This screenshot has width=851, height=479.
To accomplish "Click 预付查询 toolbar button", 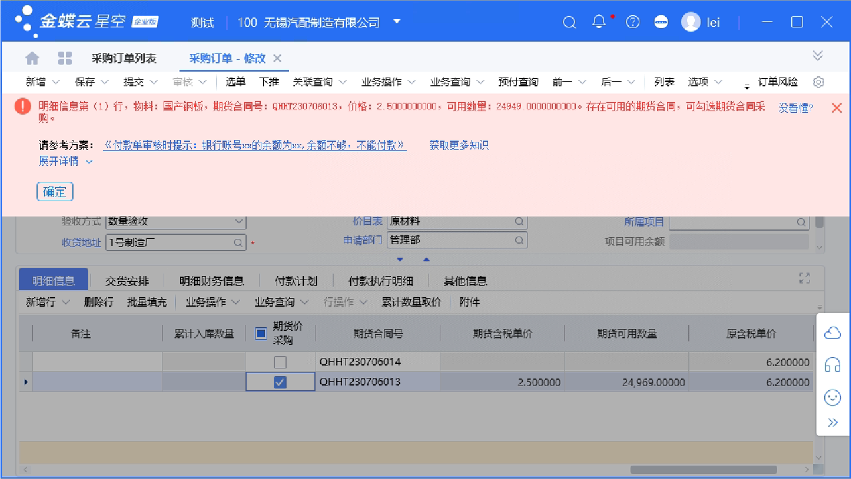I will 518,82.
